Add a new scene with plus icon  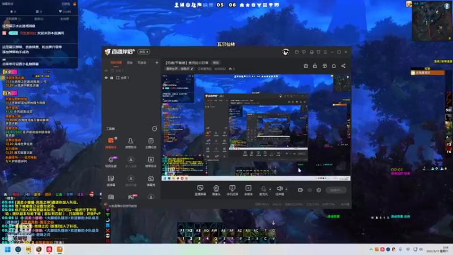[157, 62]
